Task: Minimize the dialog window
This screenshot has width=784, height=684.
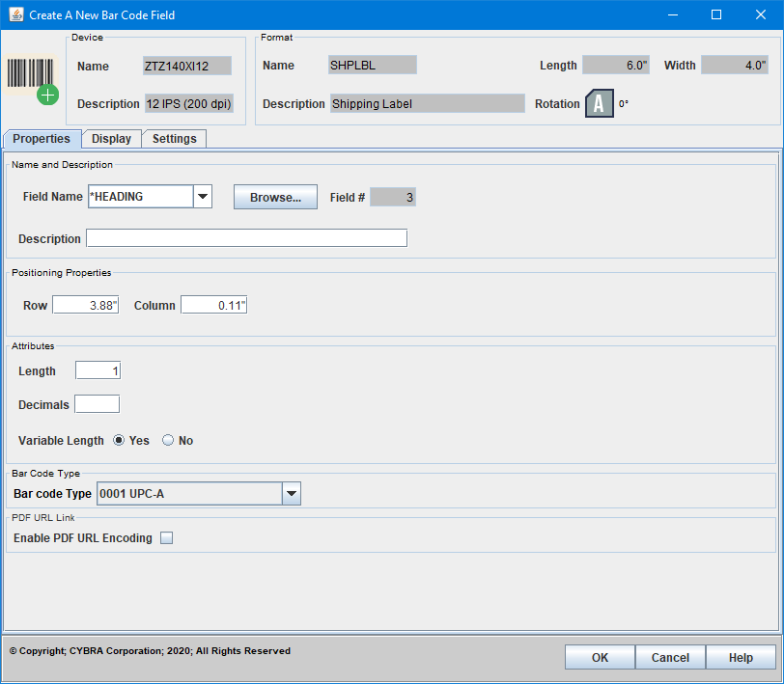Action: click(x=673, y=14)
